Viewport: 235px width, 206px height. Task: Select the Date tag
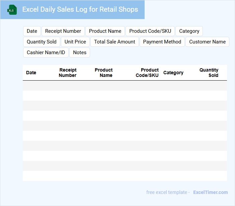click(x=32, y=31)
